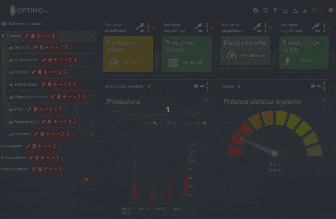Viewport: 336px width, 219px height.
Task: Move Notifiche allarmi up with the chevron
Action: pyautogui.click(x=51, y=169)
